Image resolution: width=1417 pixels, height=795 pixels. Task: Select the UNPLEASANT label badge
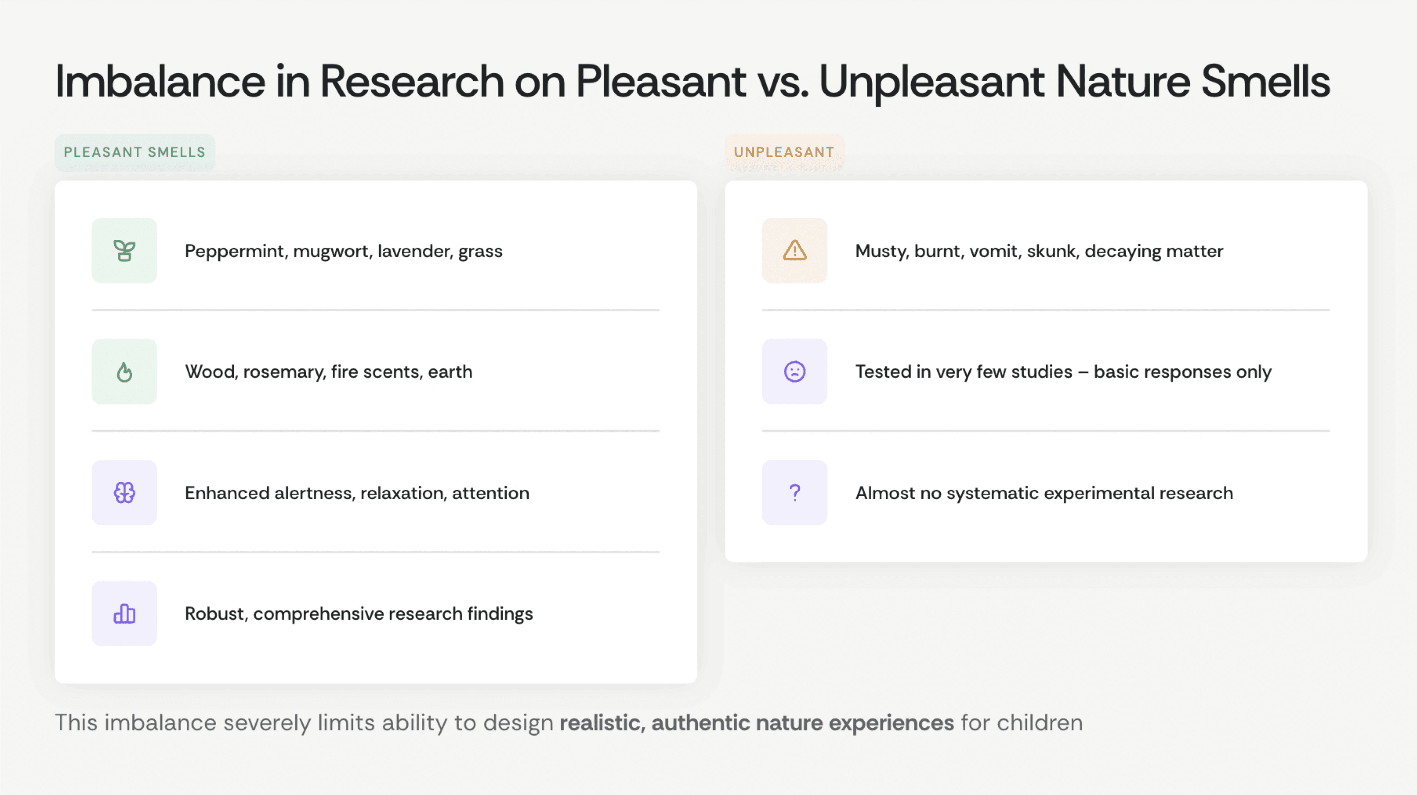[x=784, y=152]
